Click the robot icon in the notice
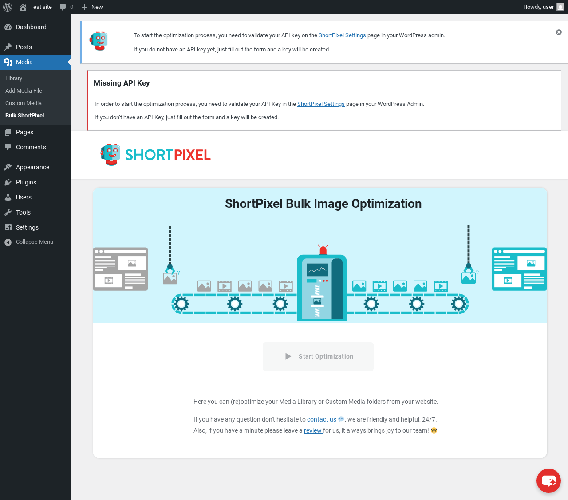The image size is (568, 500). (x=99, y=41)
